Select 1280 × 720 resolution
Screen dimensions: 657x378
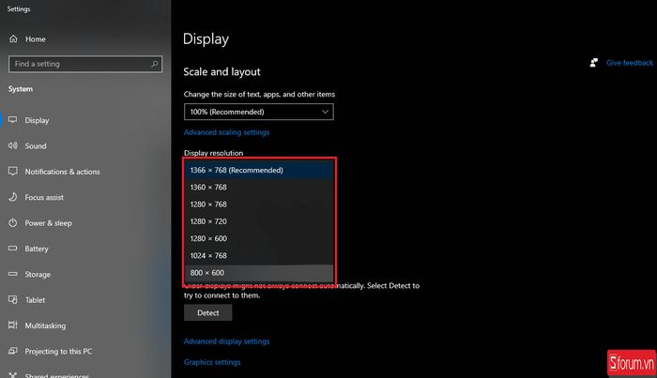click(259, 221)
